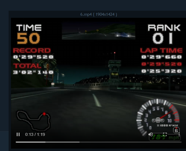The image size is (186, 151).
Task: Seek along the video progress bar
Action: coord(99,142)
